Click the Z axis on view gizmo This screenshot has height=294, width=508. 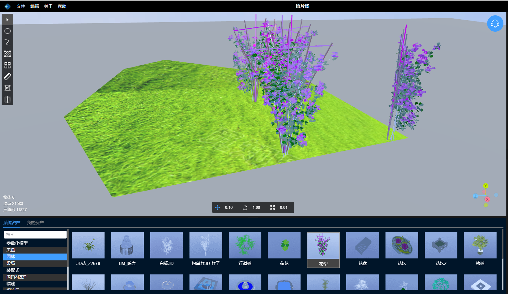click(475, 196)
